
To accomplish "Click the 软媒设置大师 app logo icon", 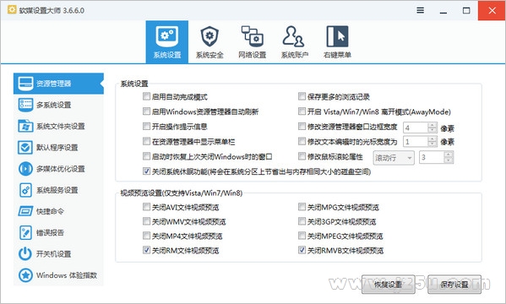I will click(12, 9).
